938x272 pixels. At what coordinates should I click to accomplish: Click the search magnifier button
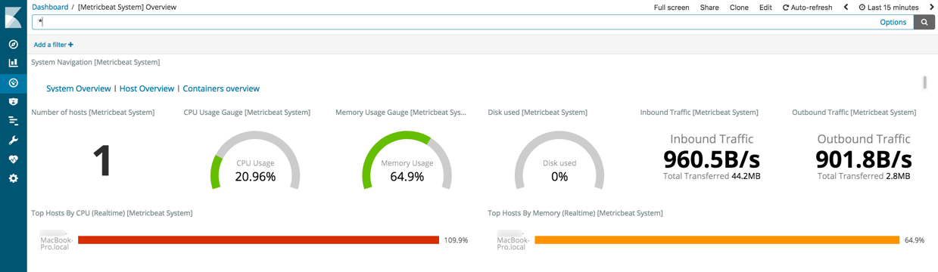pos(924,22)
